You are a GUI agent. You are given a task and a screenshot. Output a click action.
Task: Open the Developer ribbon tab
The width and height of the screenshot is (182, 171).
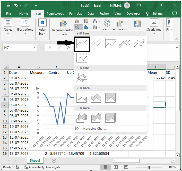coord(134,14)
